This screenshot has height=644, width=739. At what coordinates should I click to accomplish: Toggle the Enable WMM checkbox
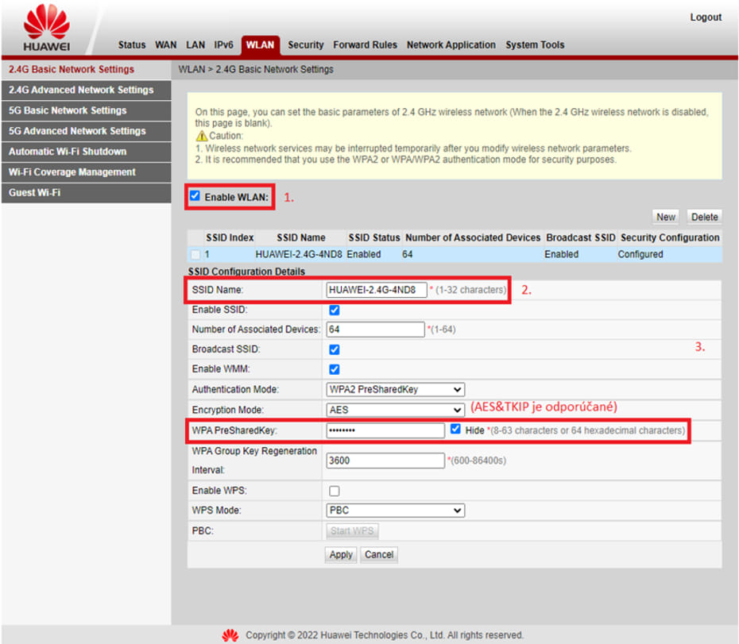click(x=335, y=369)
